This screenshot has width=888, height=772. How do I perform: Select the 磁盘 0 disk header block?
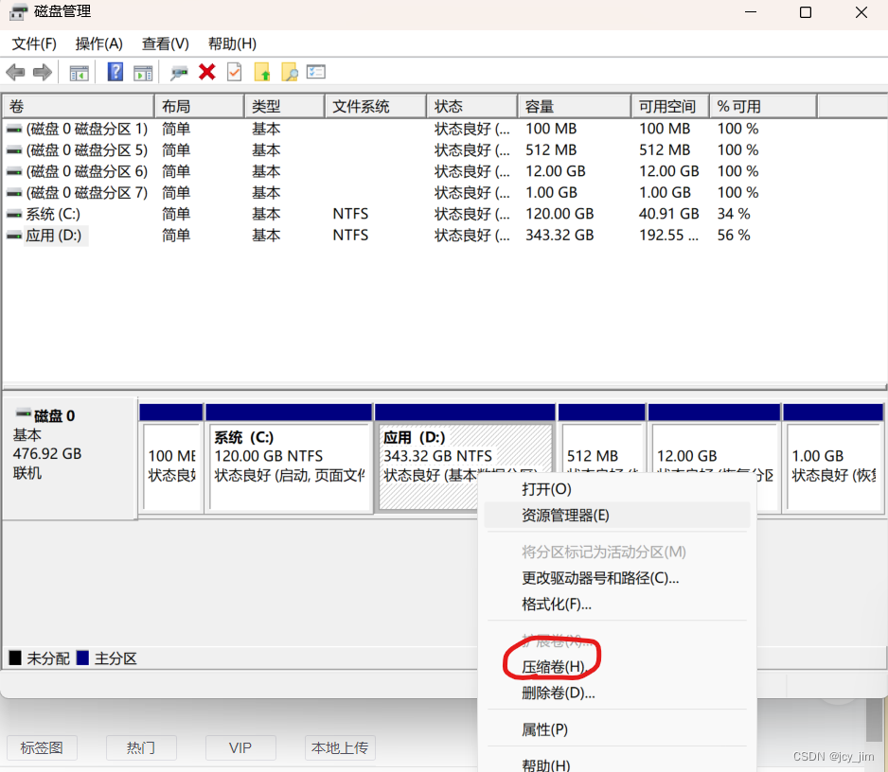point(70,459)
